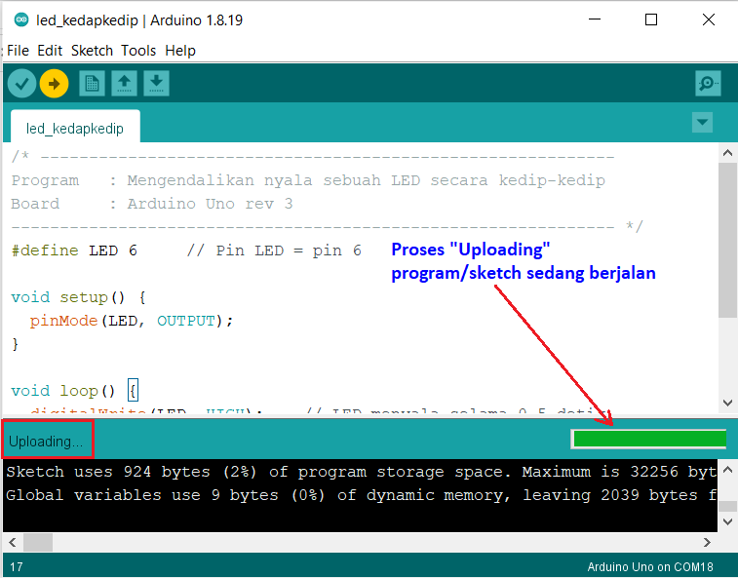The width and height of the screenshot is (738, 578).
Task: Open the tab options dropdown arrow
Action: (x=702, y=123)
